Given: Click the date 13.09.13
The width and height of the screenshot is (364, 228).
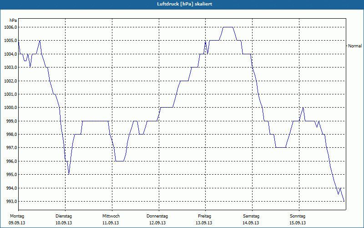Looking at the screenshot, I should pyautogui.click(x=204, y=223).
